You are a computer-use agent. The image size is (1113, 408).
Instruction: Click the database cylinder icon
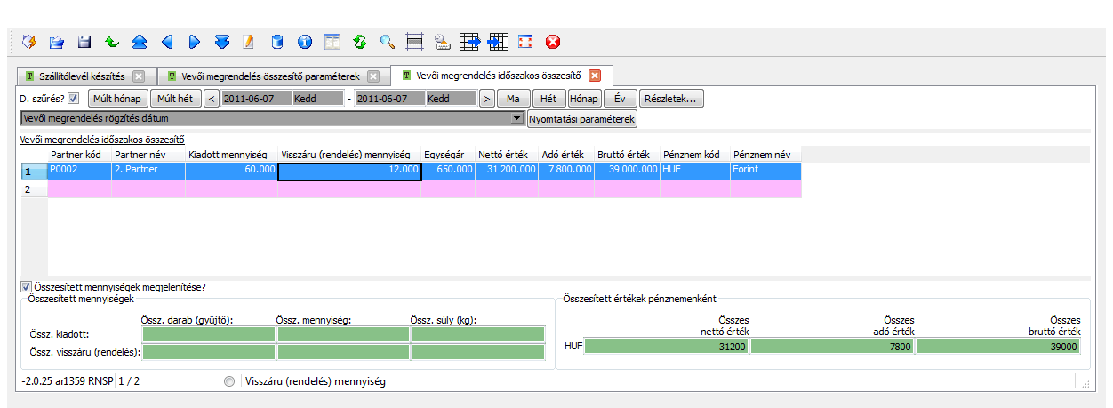coord(276,41)
